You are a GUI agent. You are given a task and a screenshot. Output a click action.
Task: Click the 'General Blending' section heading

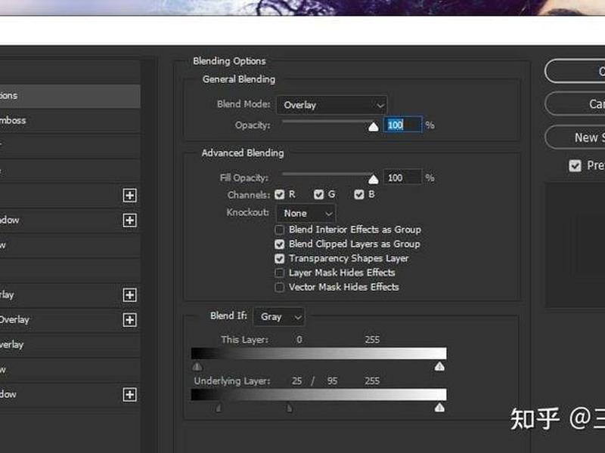239,79
